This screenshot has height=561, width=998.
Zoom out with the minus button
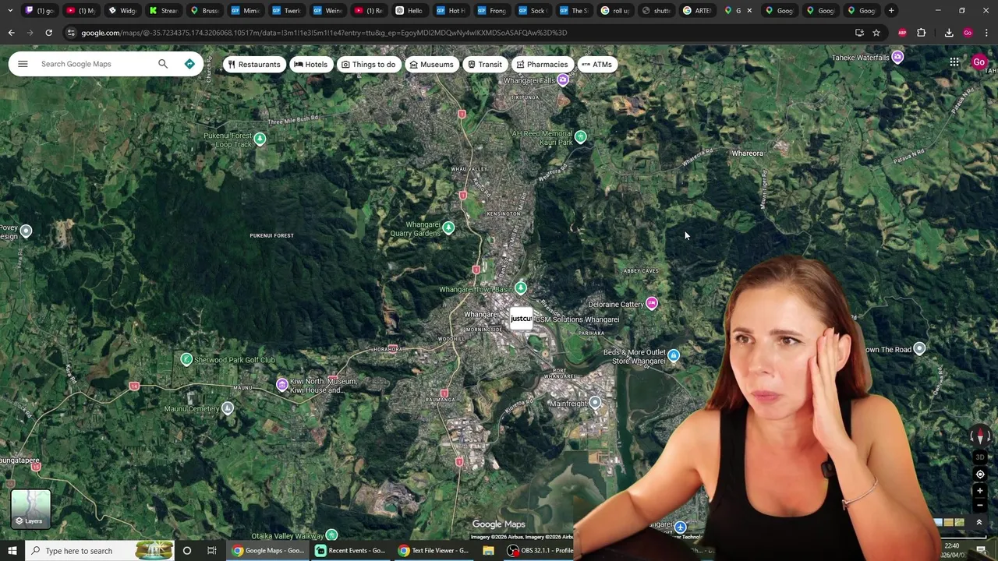980,505
